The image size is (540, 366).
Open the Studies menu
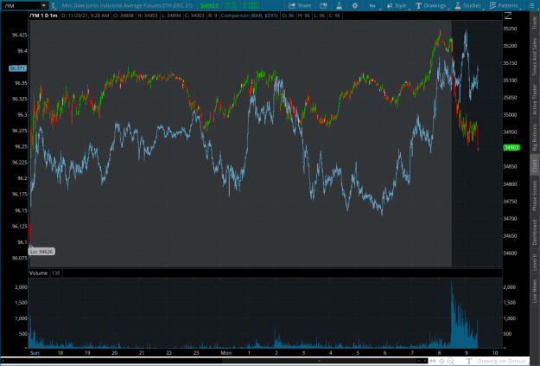tap(467, 5)
